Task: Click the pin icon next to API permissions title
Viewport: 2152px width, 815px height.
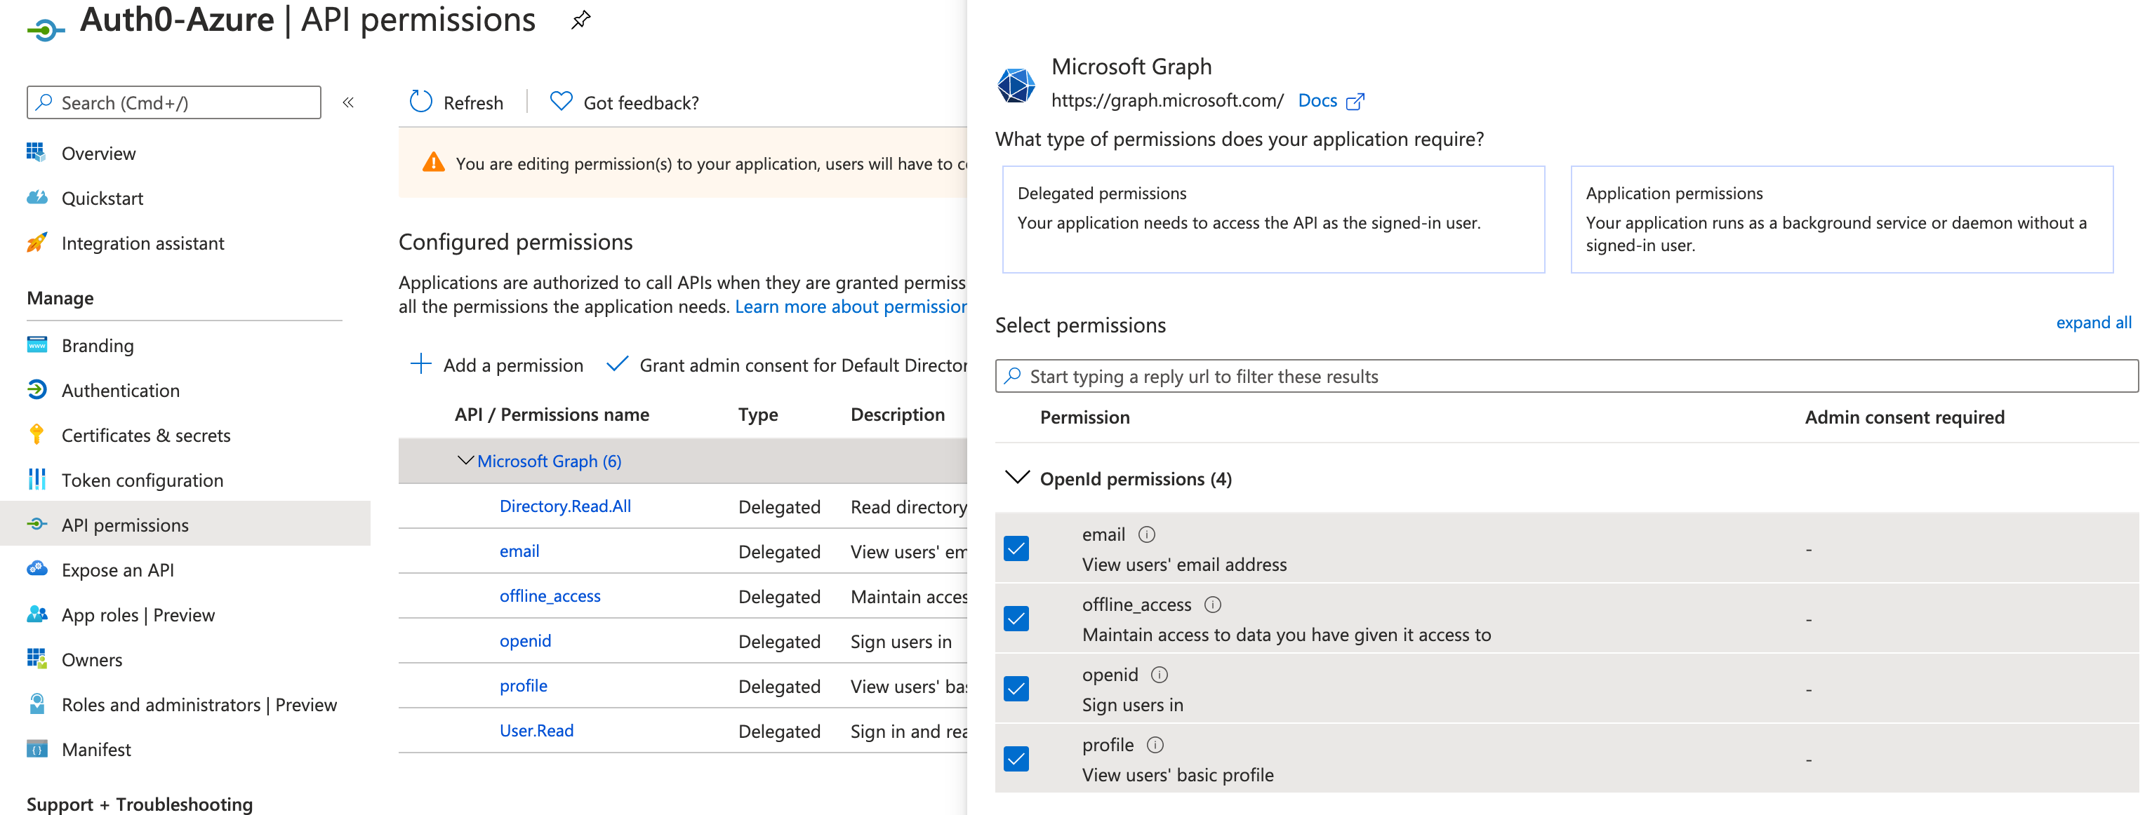Action: [x=580, y=19]
